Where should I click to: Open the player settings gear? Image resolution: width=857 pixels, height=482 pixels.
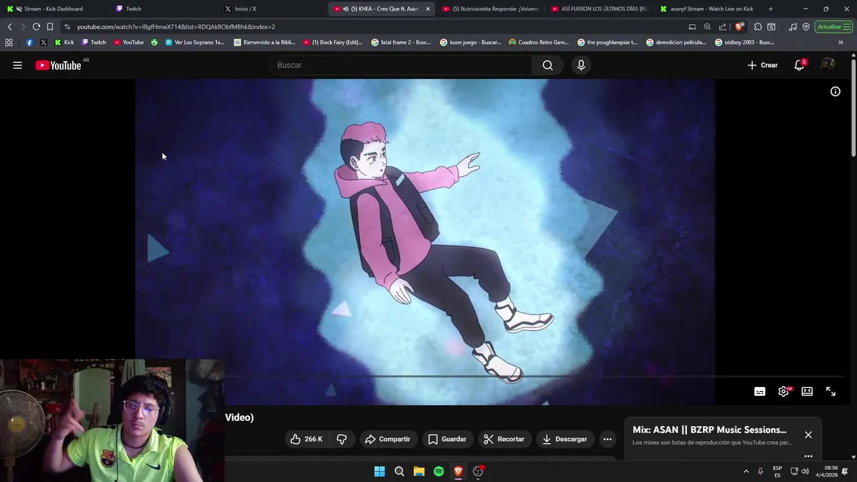tap(783, 392)
